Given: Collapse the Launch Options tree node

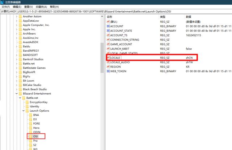Looking at the screenshot, I should click(24, 111).
